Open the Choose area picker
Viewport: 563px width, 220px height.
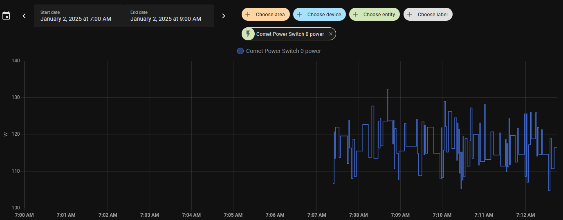(270, 15)
